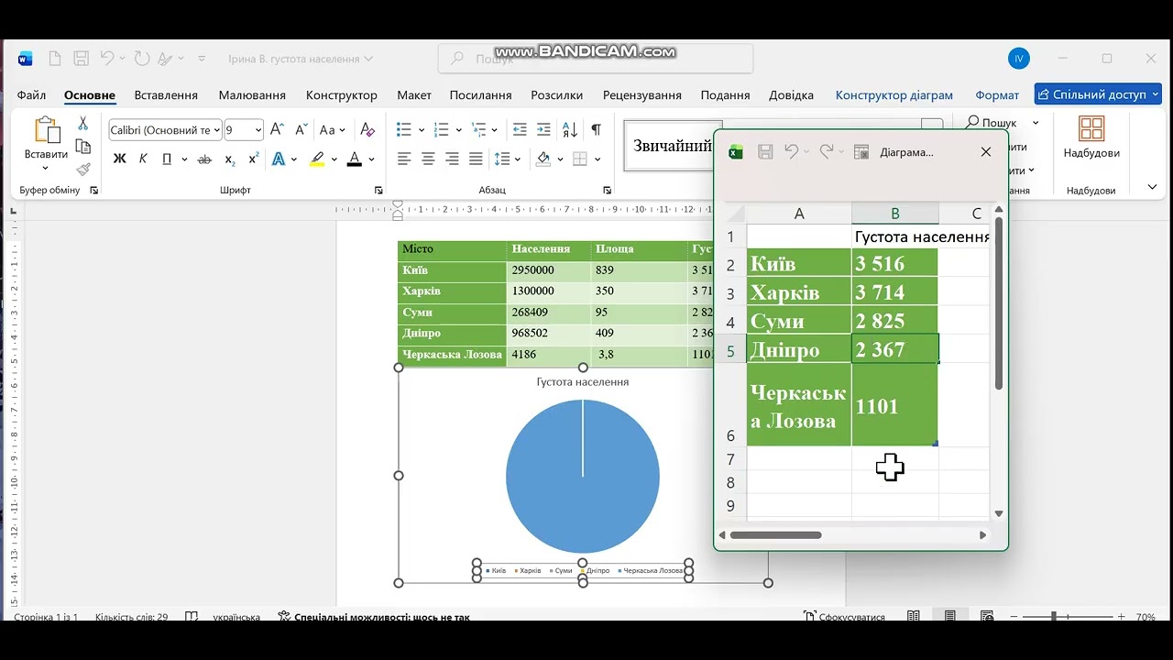Click українська language in status bar

[236, 617]
